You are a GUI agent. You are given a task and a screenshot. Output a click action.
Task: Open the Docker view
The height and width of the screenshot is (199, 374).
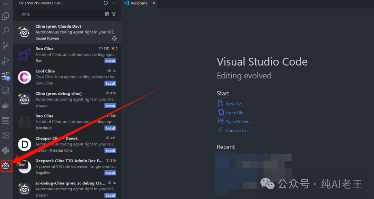(x=6, y=106)
